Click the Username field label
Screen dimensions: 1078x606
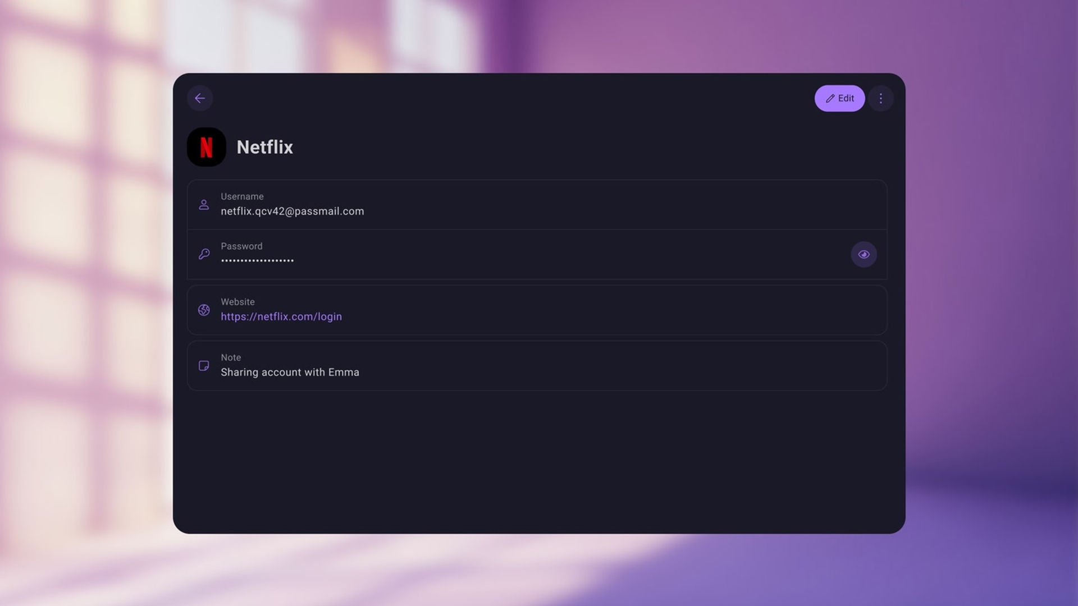[242, 196]
